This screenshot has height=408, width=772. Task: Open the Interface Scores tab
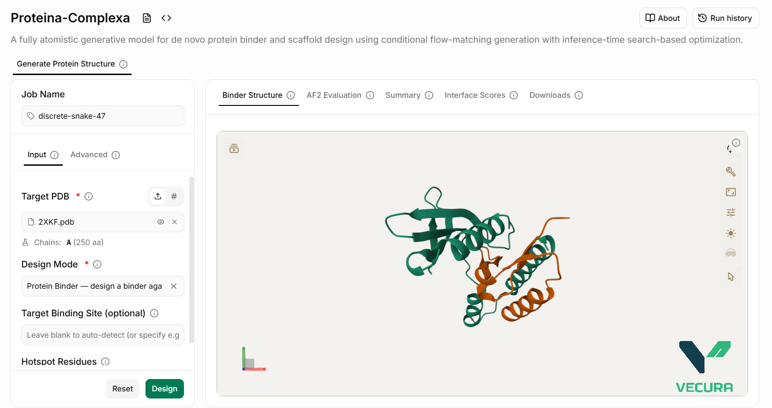[481, 95]
